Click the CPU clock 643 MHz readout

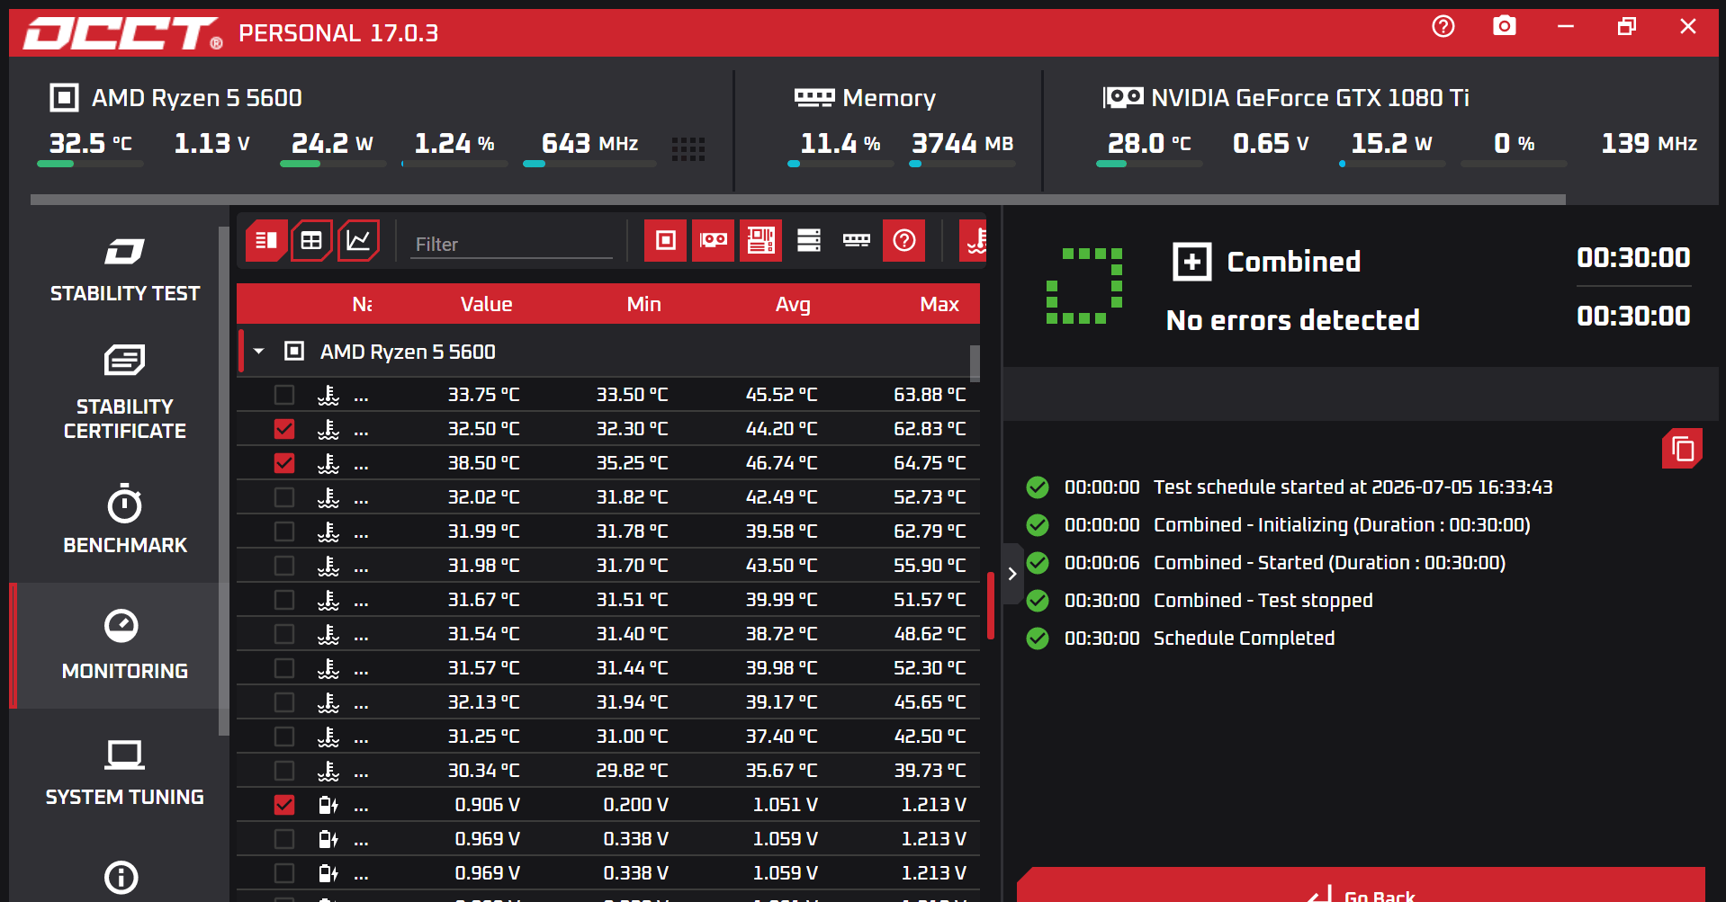click(x=589, y=143)
